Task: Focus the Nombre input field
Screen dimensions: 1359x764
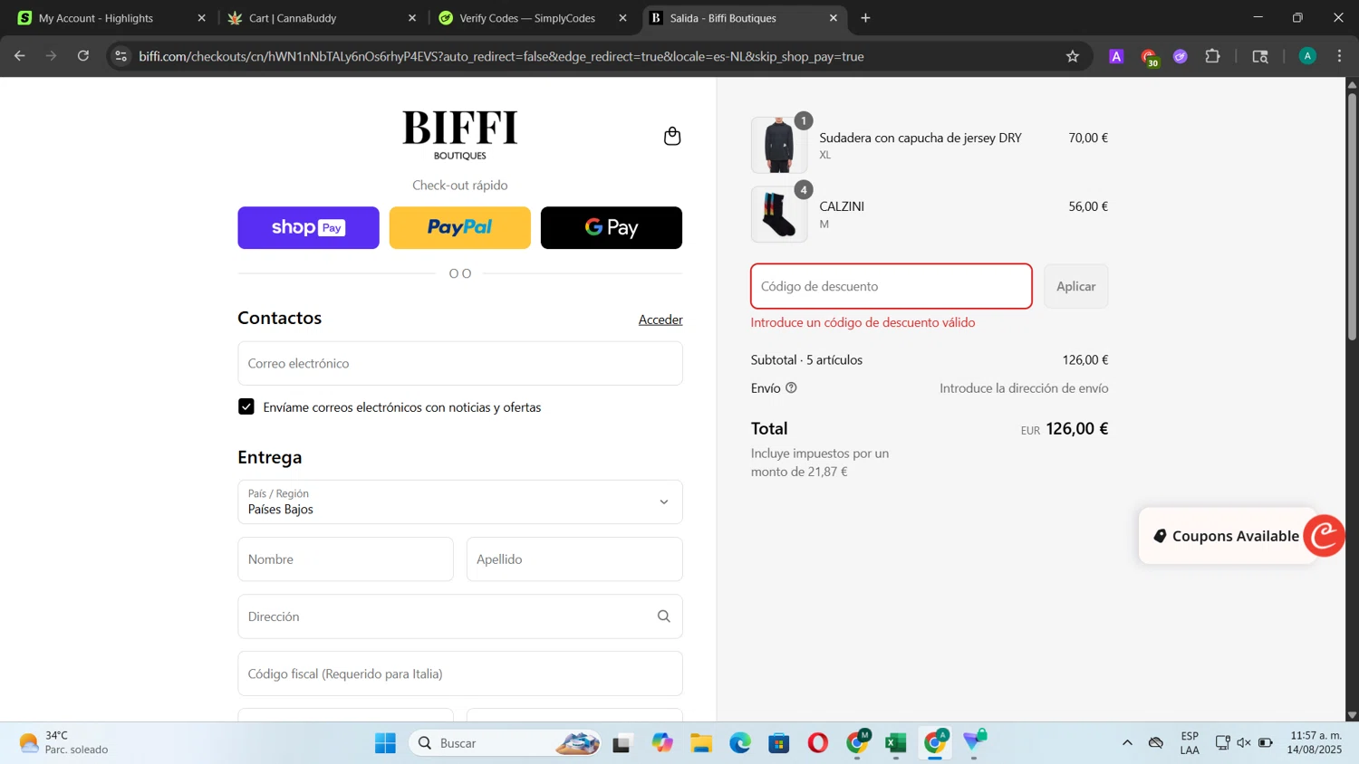Action: pos(345,559)
